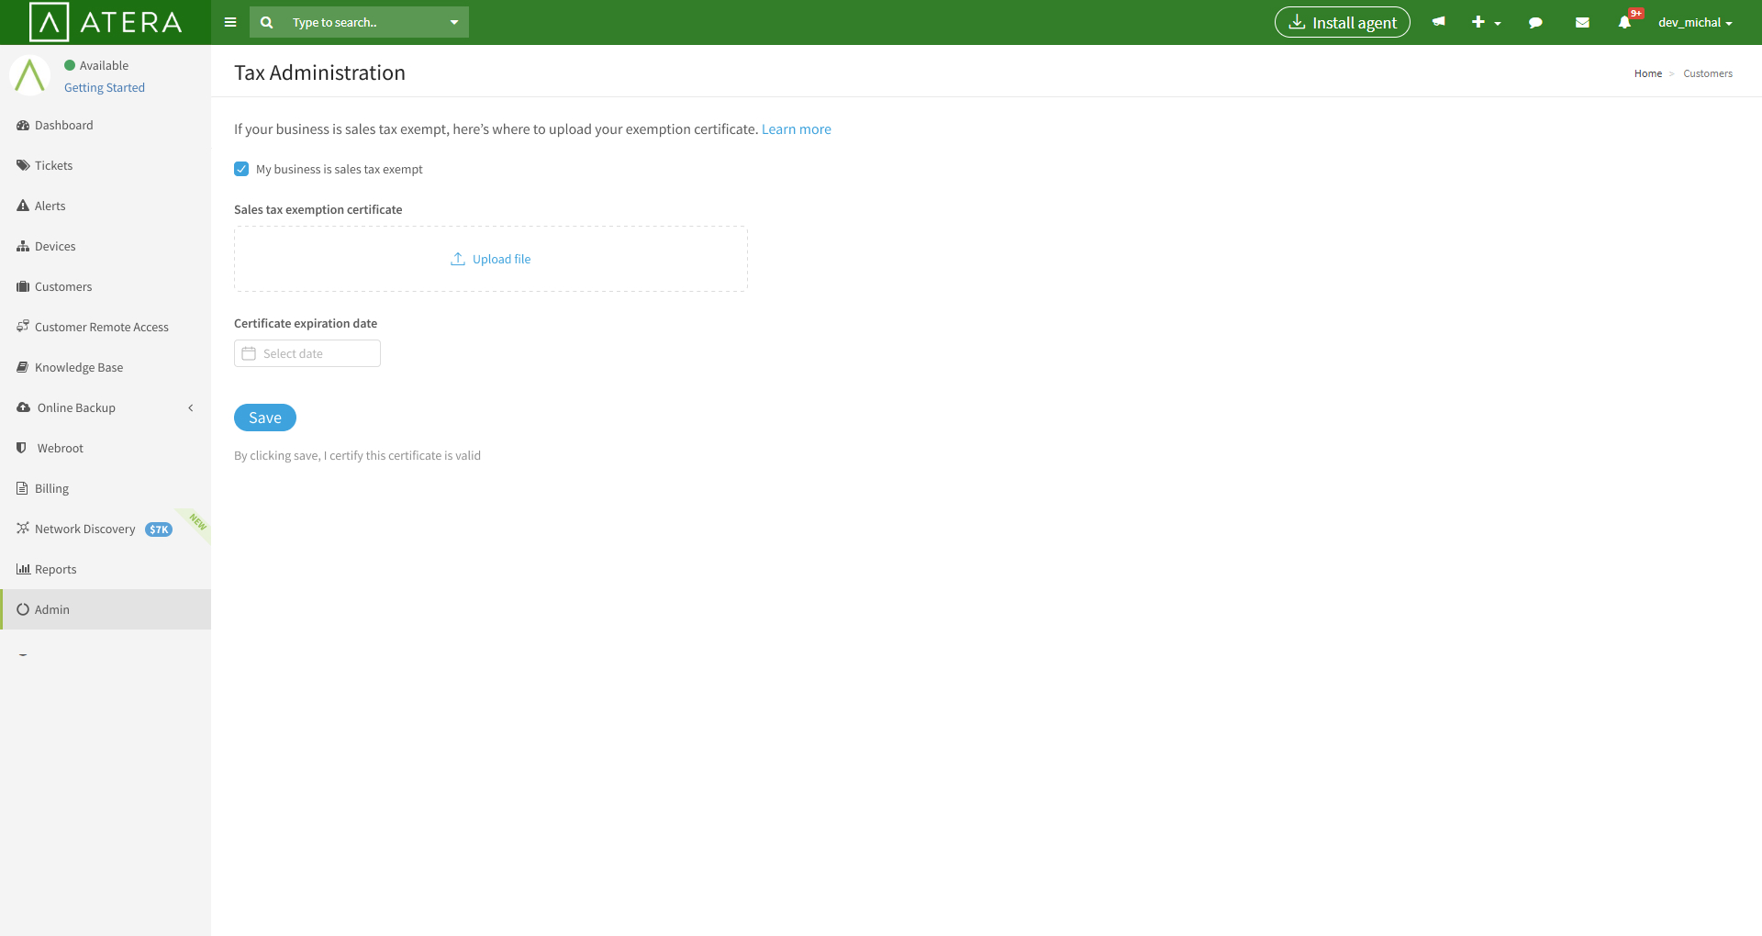Go to Dashboard in sidebar
Image resolution: width=1762 pixels, height=936 pixels.
[x=106, y=125]
